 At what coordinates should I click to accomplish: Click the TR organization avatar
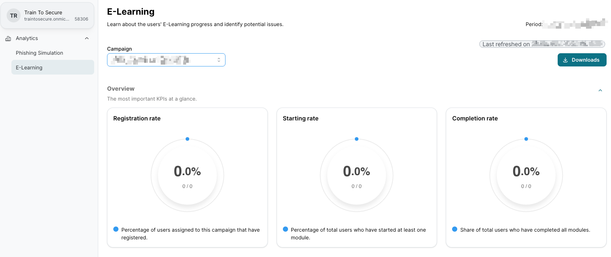click(x=14, y=16)
